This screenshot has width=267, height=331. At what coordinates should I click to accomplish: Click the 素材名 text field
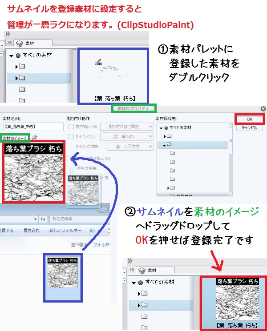pyautogui.click(x=33, y=127)
